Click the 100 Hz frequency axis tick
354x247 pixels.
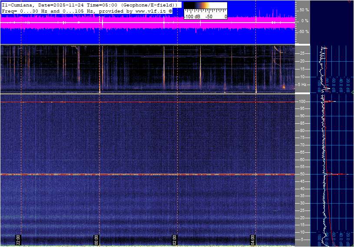(302, 102)
